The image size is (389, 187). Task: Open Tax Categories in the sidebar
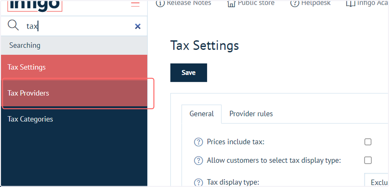point(74,119)
